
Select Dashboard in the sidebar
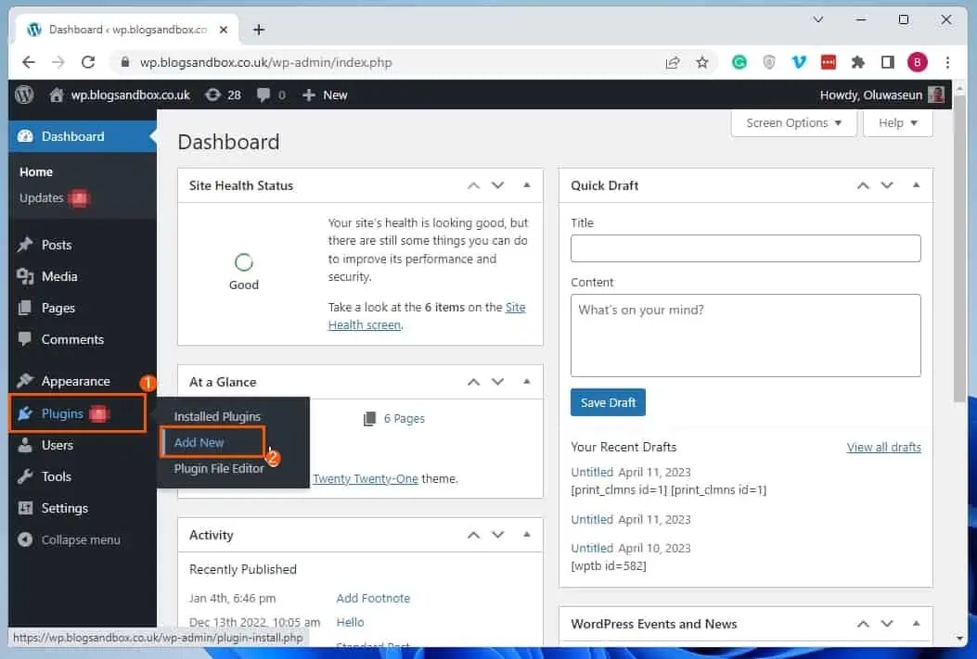tap(83, 136)
